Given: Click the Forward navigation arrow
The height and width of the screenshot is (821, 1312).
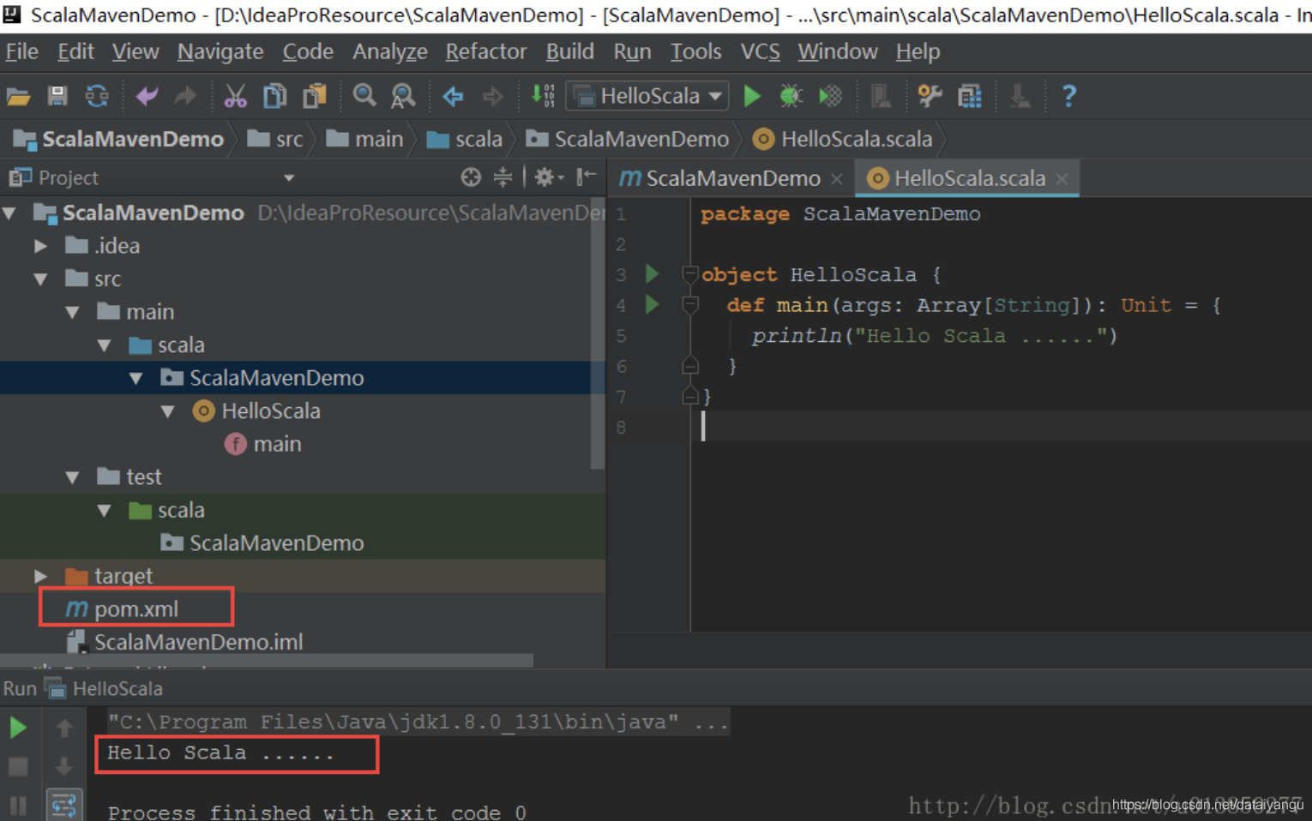Looking at the screenshot, I should [x=492, y=96].
